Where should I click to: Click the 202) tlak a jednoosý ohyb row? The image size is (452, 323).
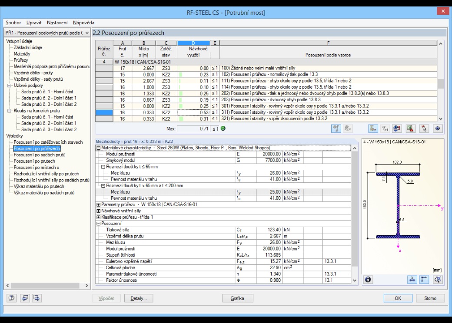266,94
